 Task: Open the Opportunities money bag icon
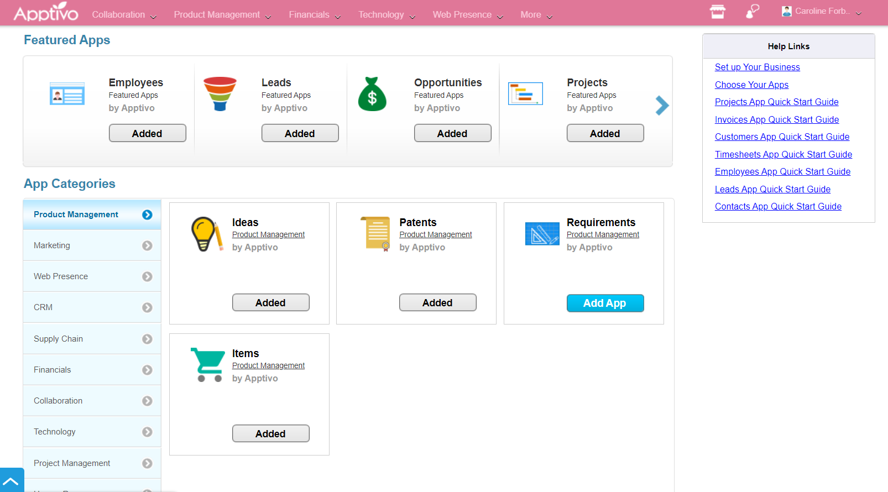(x=372, y=94)
